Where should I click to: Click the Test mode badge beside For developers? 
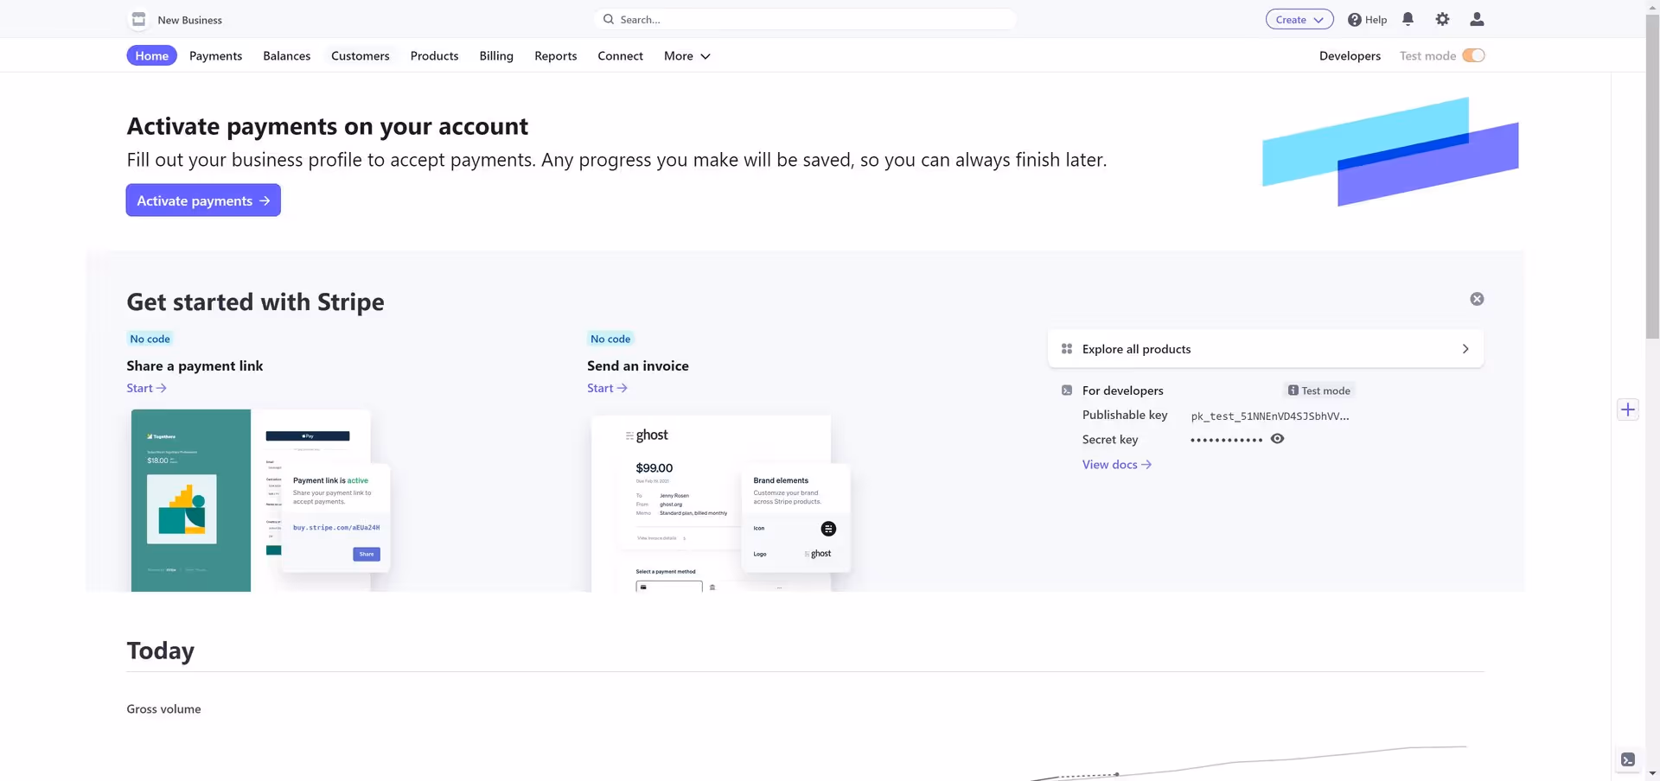coord(1318,390)
